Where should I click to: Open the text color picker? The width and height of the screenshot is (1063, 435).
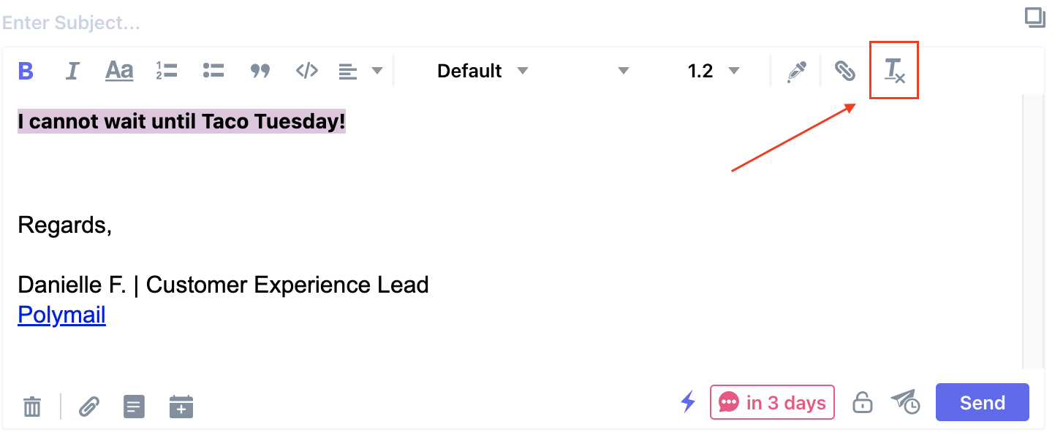point(796,71)
